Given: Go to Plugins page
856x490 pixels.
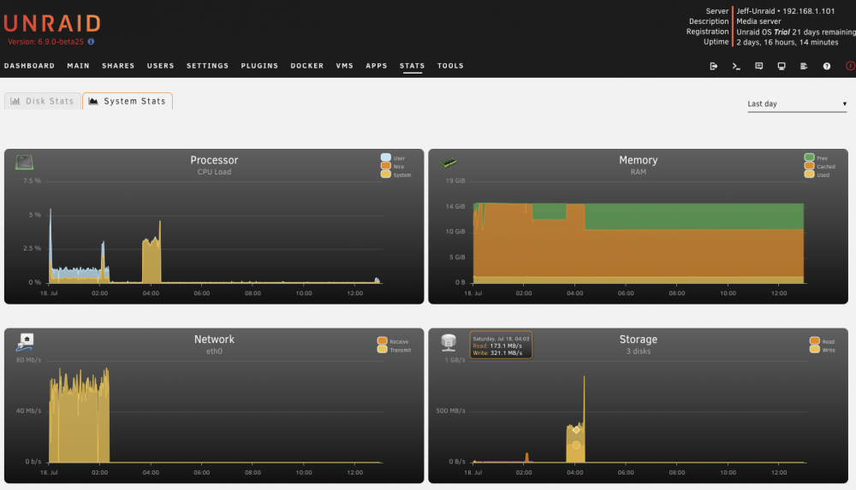Looking at the screenshot, I should [259, 66].
